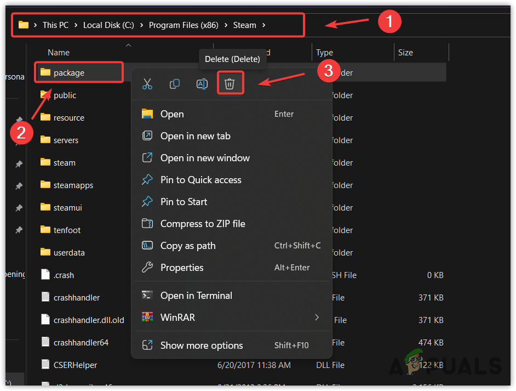Click the userdata folder icon
The image size is (516, 391).
point(45,252)
